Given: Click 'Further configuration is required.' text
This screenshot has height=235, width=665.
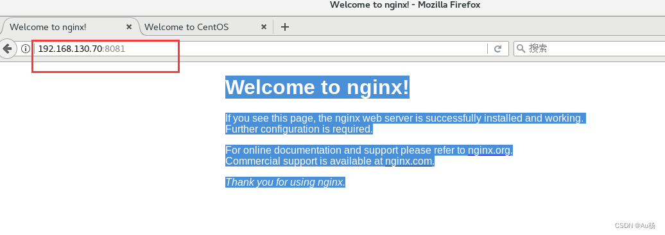Looking at the screenshot, I should pos(299,129).
